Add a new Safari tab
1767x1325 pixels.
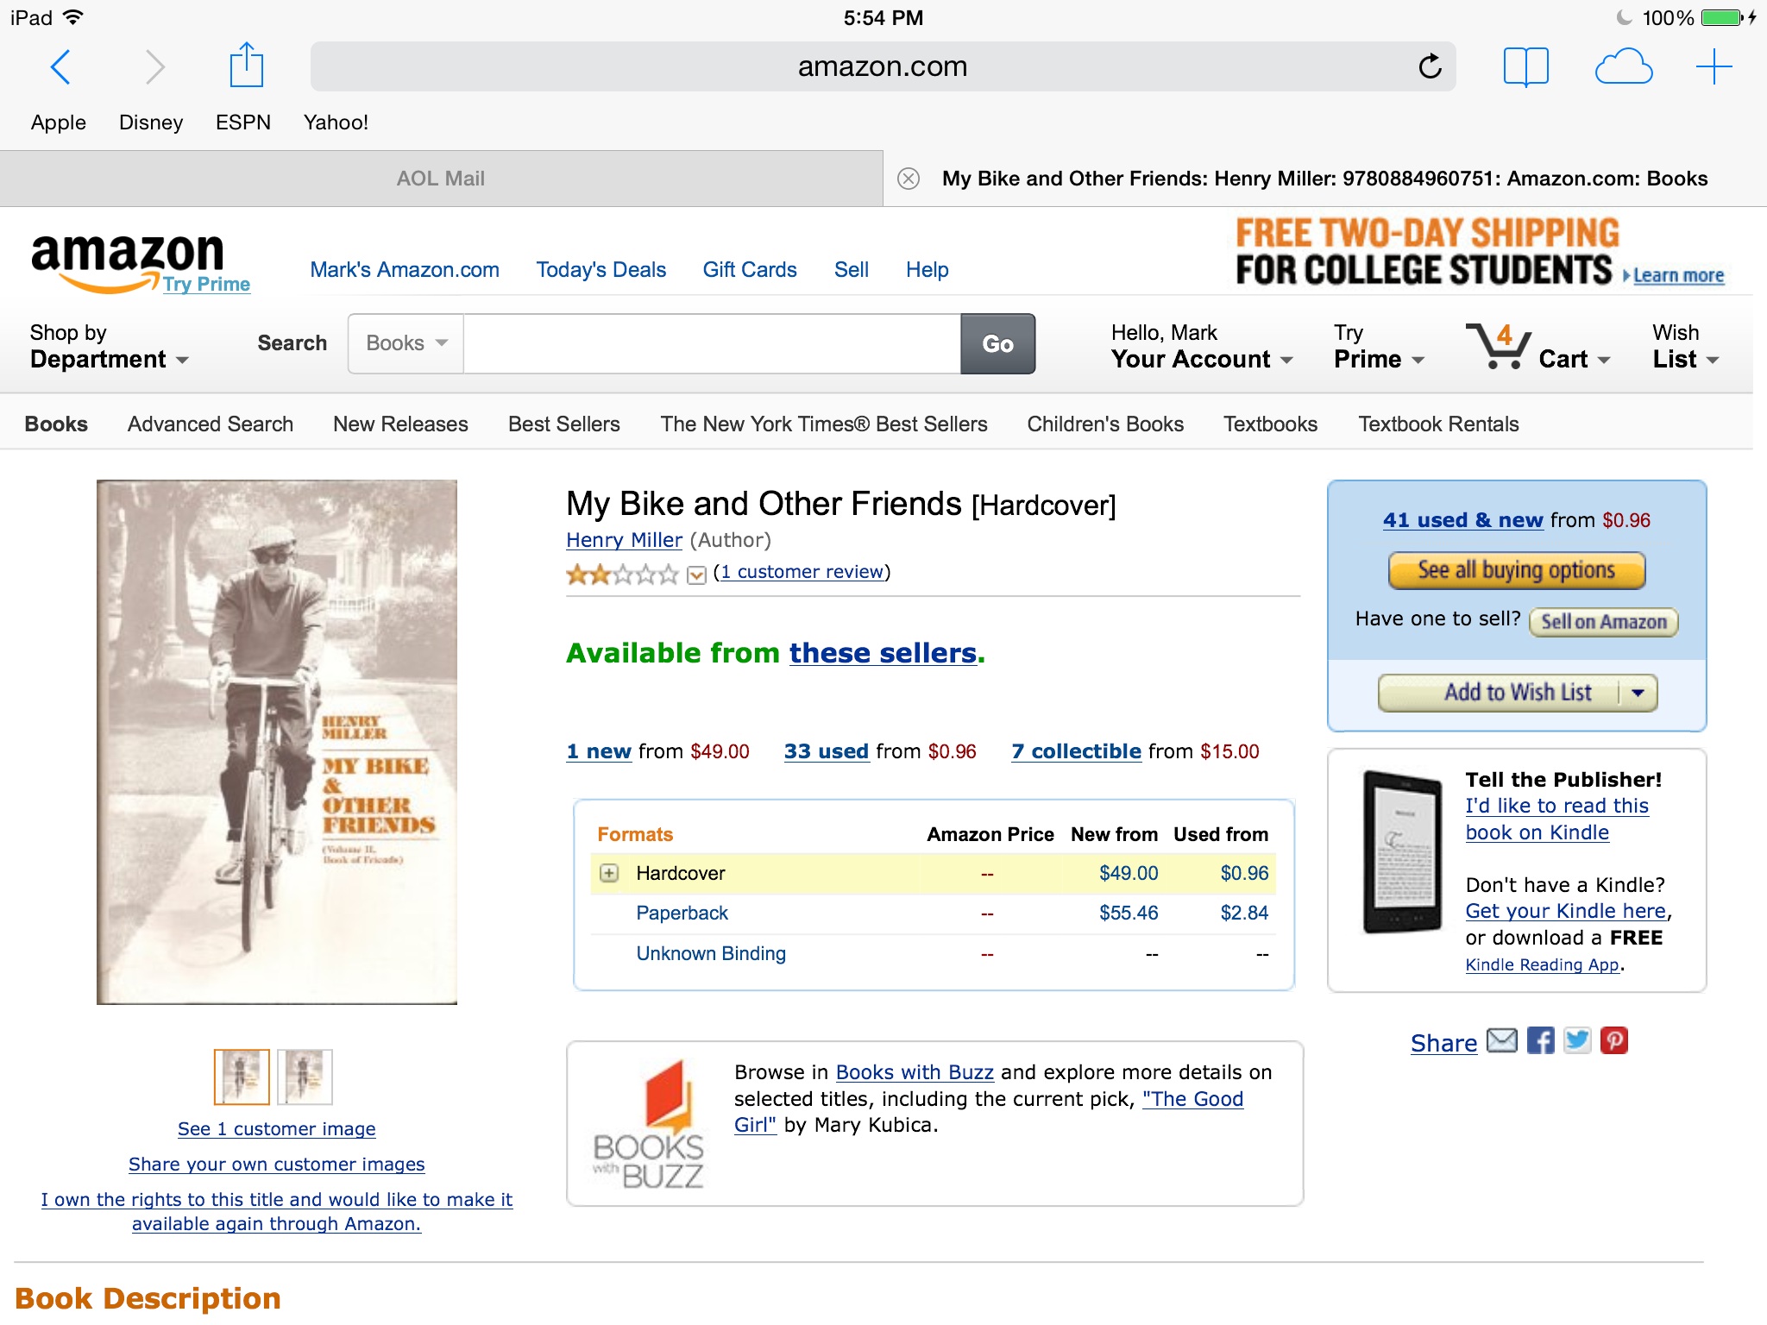(1714, 66)
